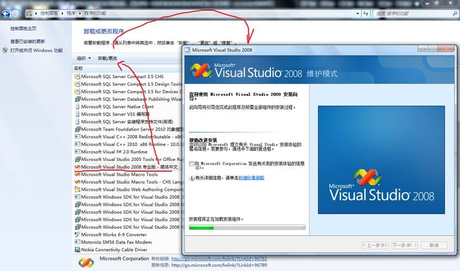
Task: Click the info icon beside 有关详细信息
Action: click(192, 178)
